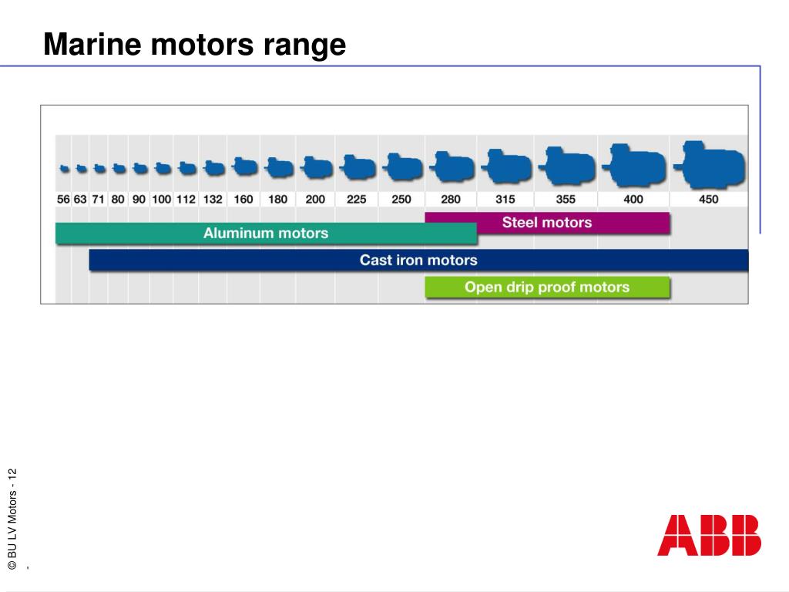Click the motor icon above size 100
789x592 pixels.
point(162,168)
